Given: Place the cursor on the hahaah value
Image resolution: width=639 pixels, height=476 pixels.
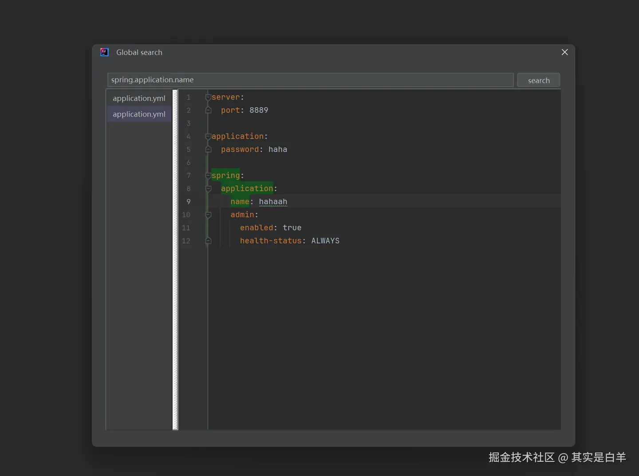Looking at the screenshot, I should click(x=273, y=202).
